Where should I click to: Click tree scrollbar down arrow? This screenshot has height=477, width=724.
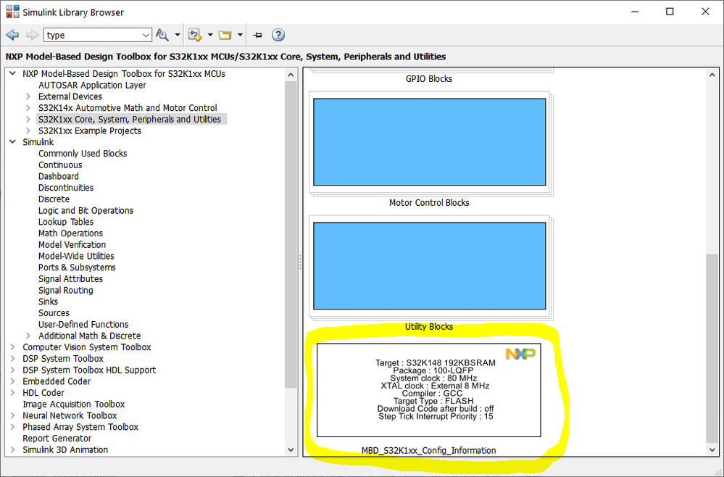point(291,449)
